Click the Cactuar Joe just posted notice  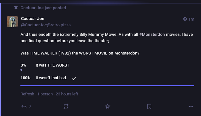[x=43, y=8]
